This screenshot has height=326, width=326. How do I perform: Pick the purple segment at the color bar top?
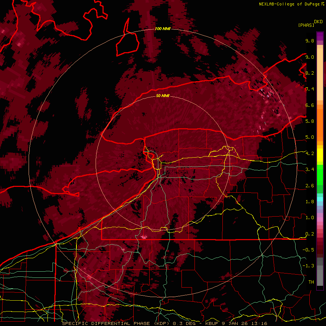click(x=320, y=36)
